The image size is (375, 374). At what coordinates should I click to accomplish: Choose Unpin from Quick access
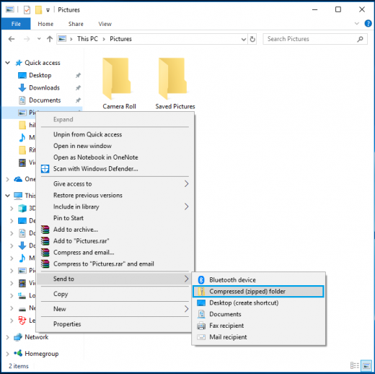[115, 134]
